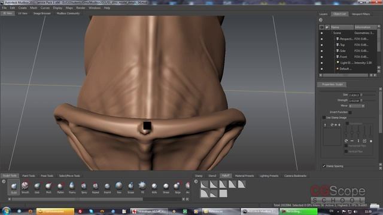
Task: Switch to the Image Browser tab
Action: [x=42, y=13]
